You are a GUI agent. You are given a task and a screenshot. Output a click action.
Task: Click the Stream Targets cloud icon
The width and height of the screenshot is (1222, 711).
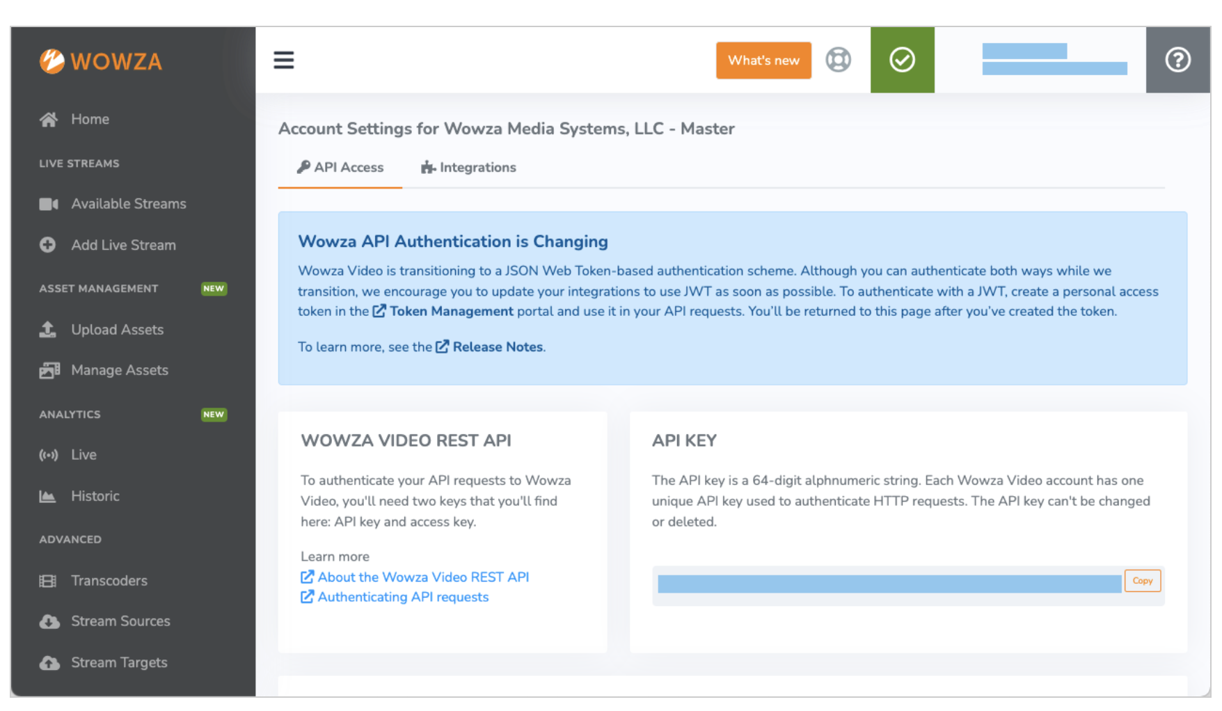click(x=49, y=662)
